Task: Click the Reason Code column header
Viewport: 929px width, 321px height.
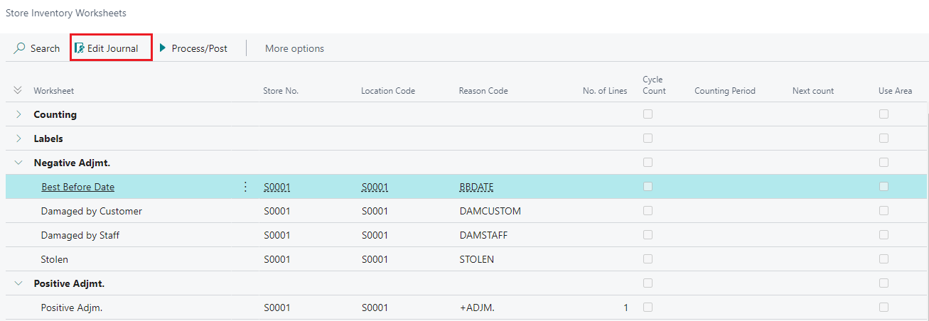Action: (483, 91)
